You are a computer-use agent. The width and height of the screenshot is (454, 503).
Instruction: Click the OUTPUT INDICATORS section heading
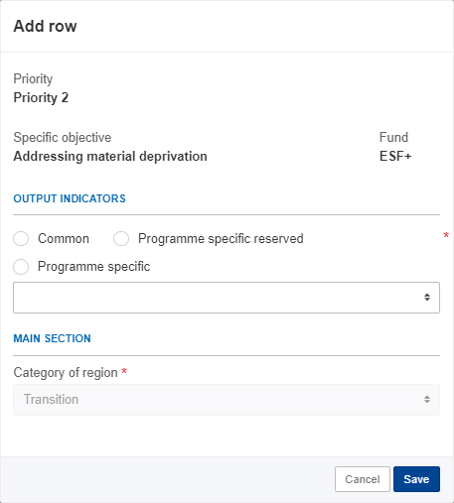click(x=70, y=198)
